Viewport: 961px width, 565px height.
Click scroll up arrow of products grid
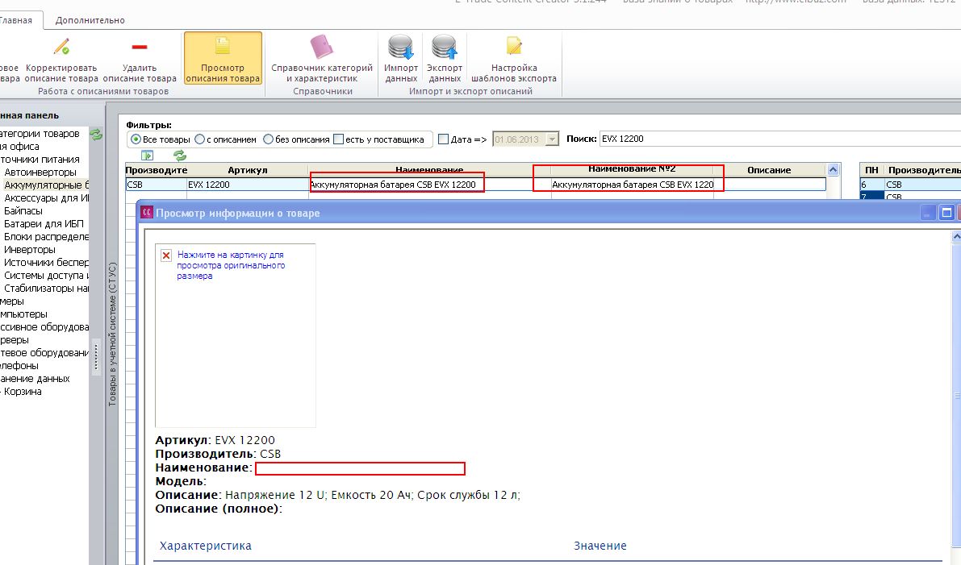[x=833, y=169]
